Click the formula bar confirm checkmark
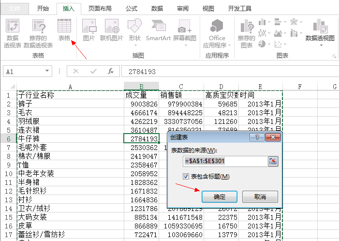The width and height of the screenshot is (339, 241). pos(93,71)
